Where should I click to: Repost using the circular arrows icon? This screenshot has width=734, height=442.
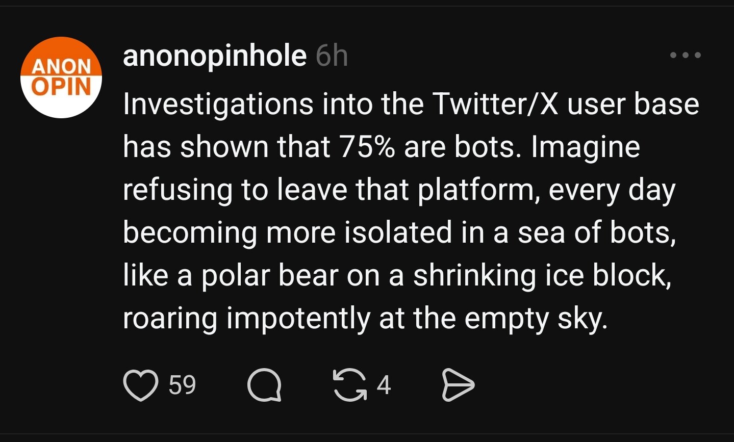(x=350, y=385)
